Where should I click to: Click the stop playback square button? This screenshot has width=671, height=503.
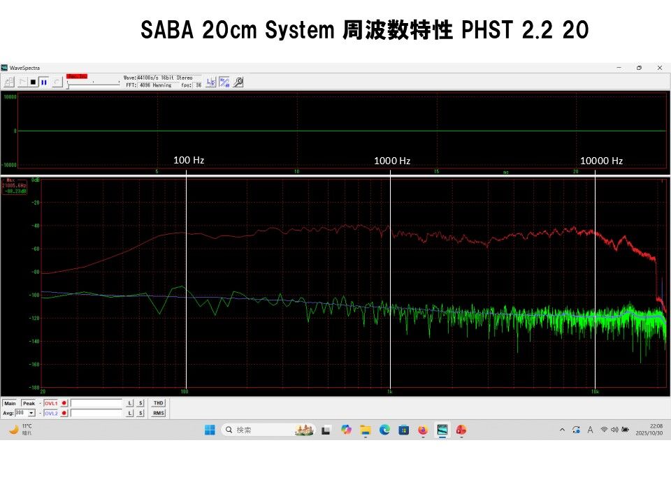(33, 82)
